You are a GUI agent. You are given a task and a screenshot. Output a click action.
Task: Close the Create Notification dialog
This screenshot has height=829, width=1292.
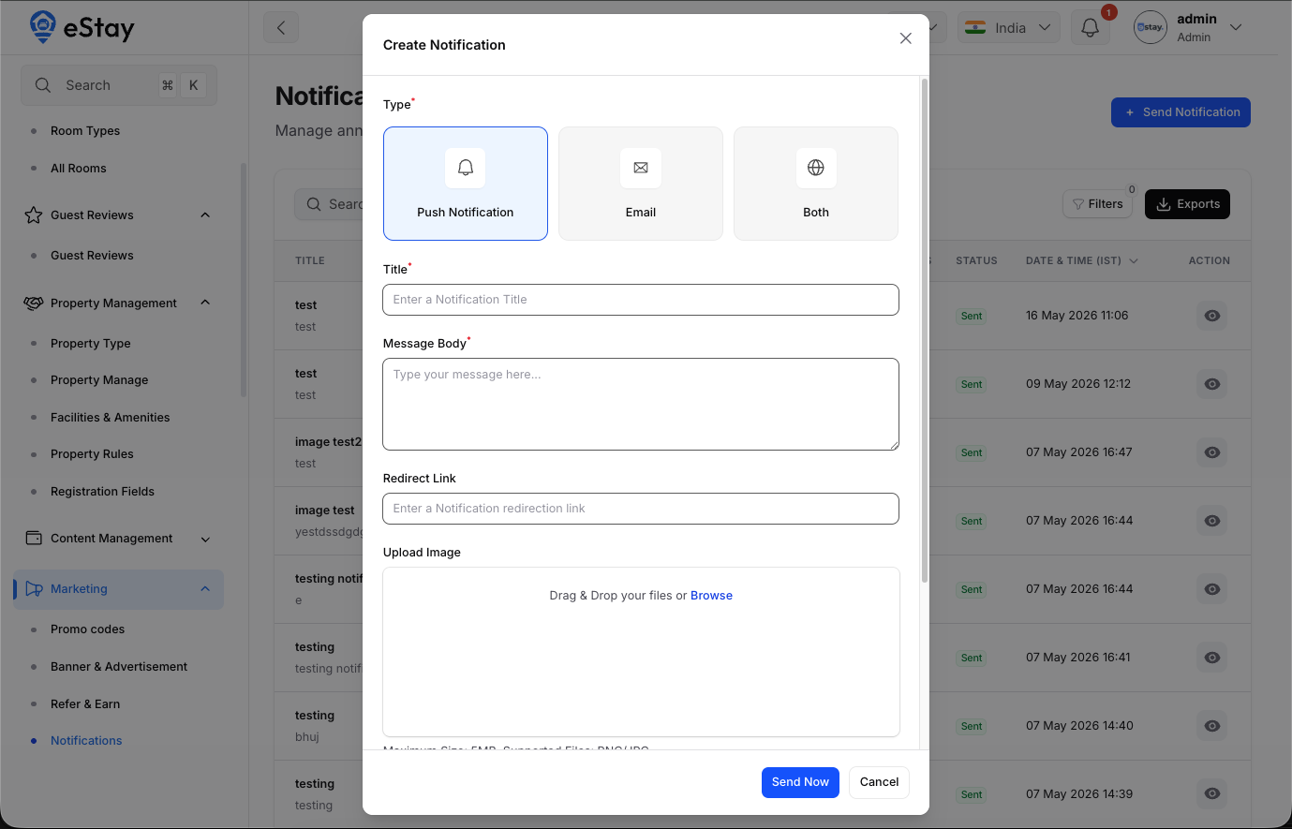tap(905, 38)
